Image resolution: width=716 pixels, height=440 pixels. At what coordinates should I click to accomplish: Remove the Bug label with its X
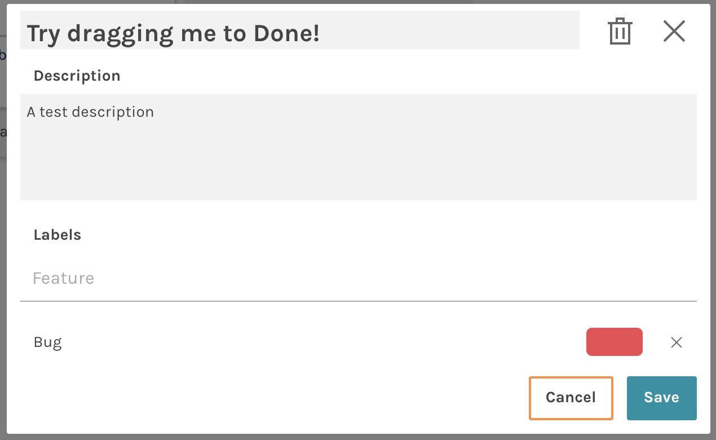coord(676,342)
